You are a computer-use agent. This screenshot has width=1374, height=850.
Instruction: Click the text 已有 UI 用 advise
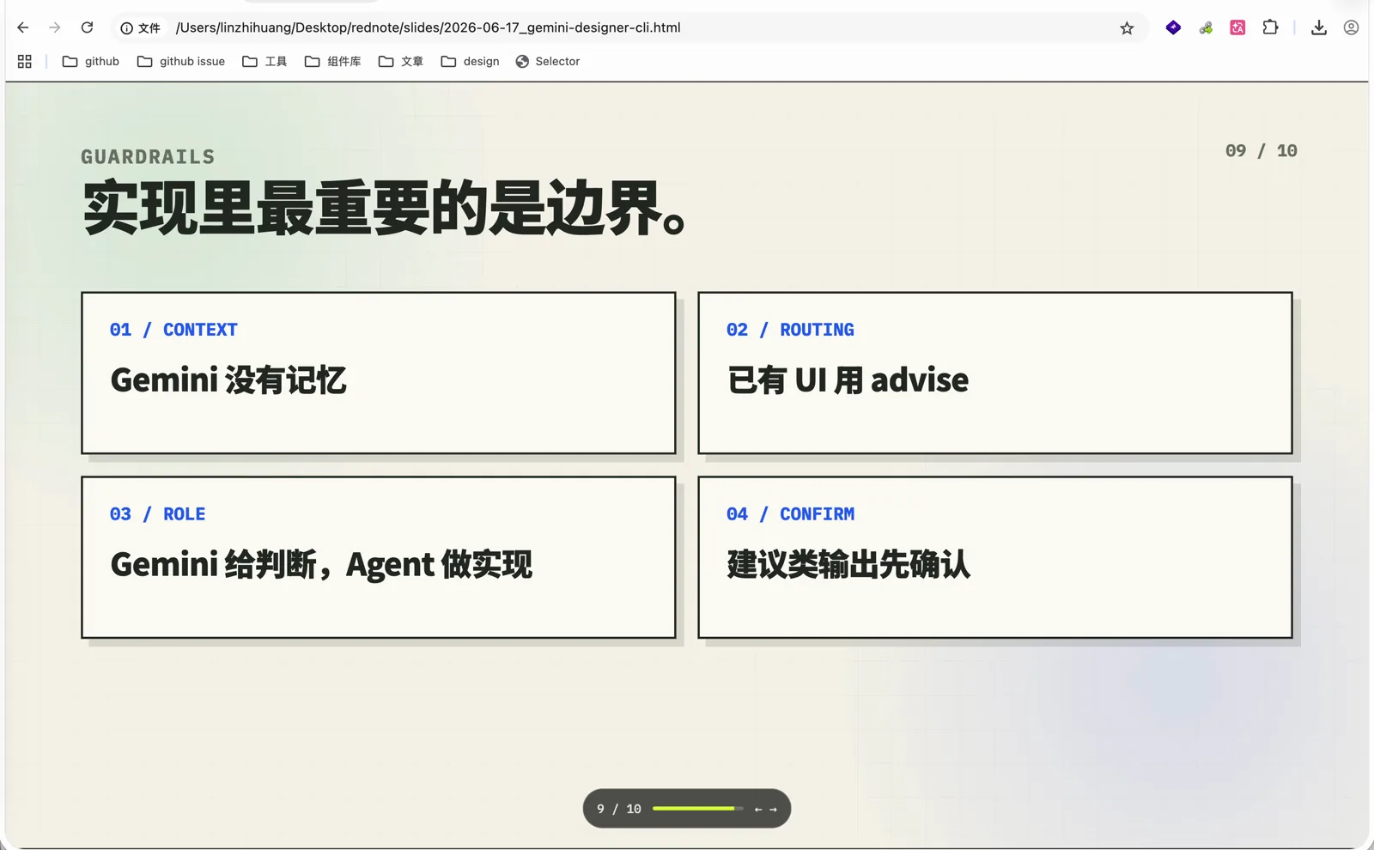pyautogui.click(x=848, y=380)
